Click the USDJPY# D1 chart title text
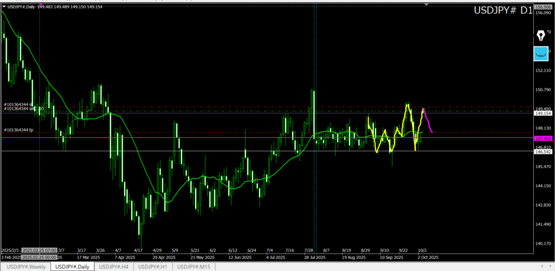This screenshot has width=555, height=271. (501, 10)
